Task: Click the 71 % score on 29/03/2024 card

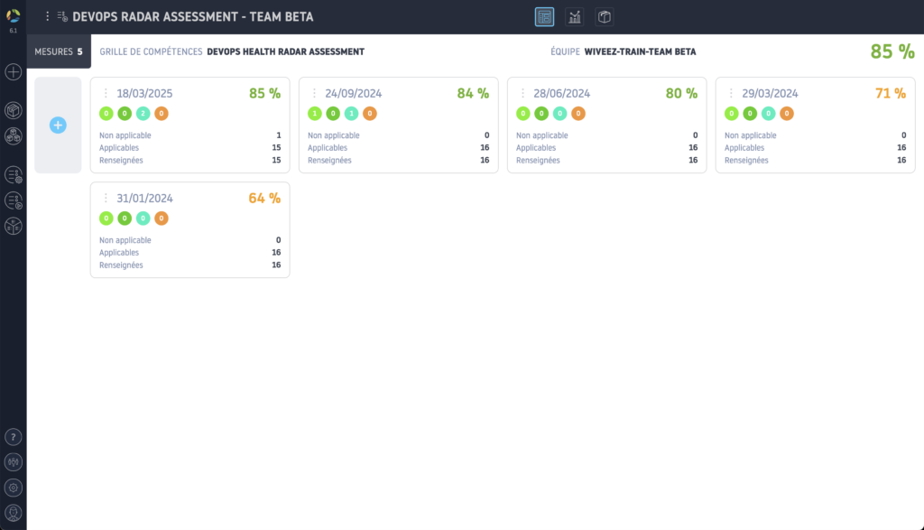Action: 890,93
